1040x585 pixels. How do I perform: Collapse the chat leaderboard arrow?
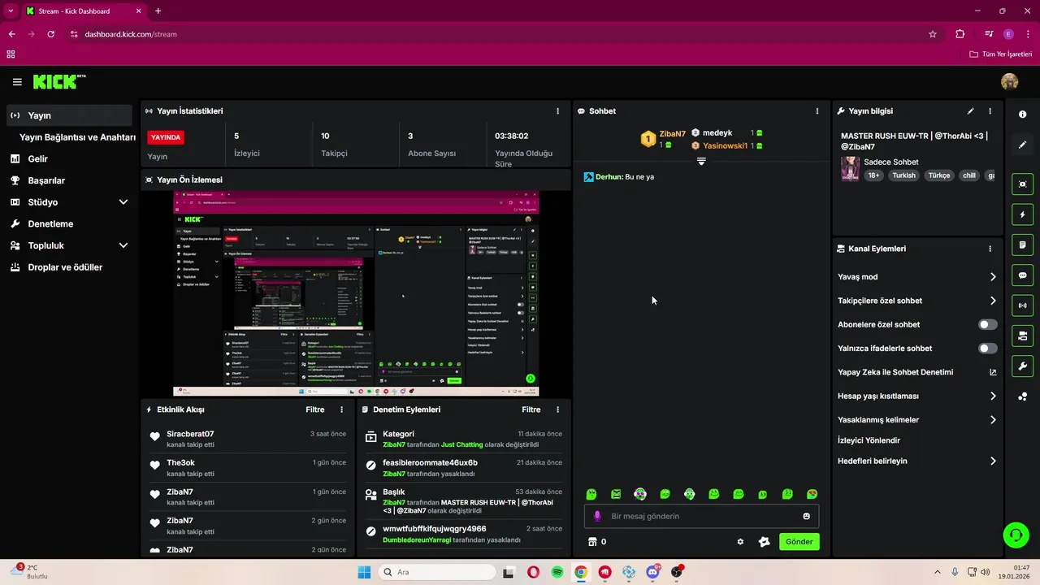pos(701,162)
